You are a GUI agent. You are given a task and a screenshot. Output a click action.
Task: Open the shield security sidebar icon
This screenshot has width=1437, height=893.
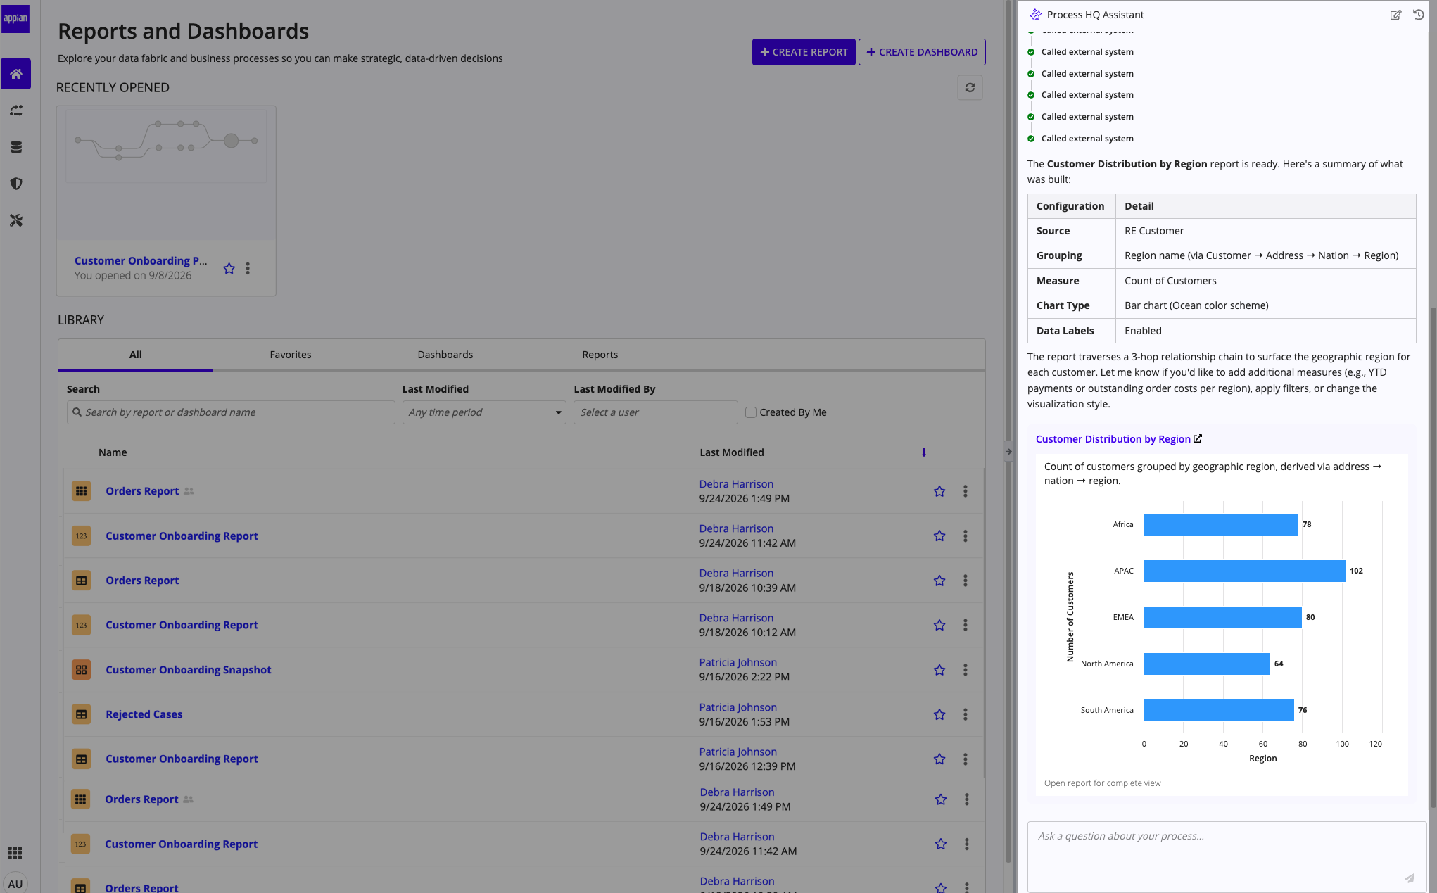point(16,184)
